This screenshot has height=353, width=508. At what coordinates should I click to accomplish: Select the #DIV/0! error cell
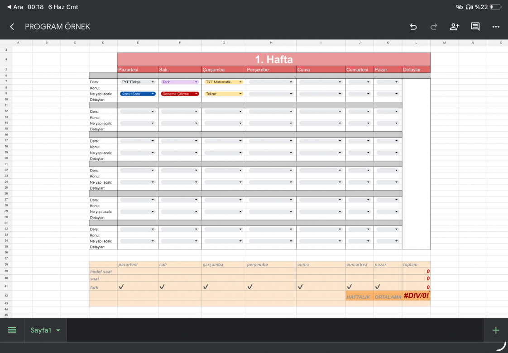click(x=416, y=296)
